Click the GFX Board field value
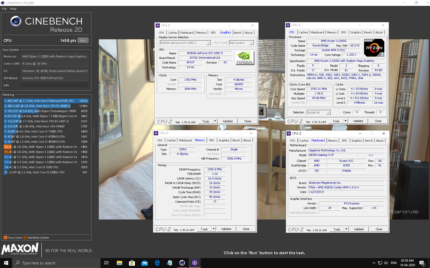 [55, 78]
